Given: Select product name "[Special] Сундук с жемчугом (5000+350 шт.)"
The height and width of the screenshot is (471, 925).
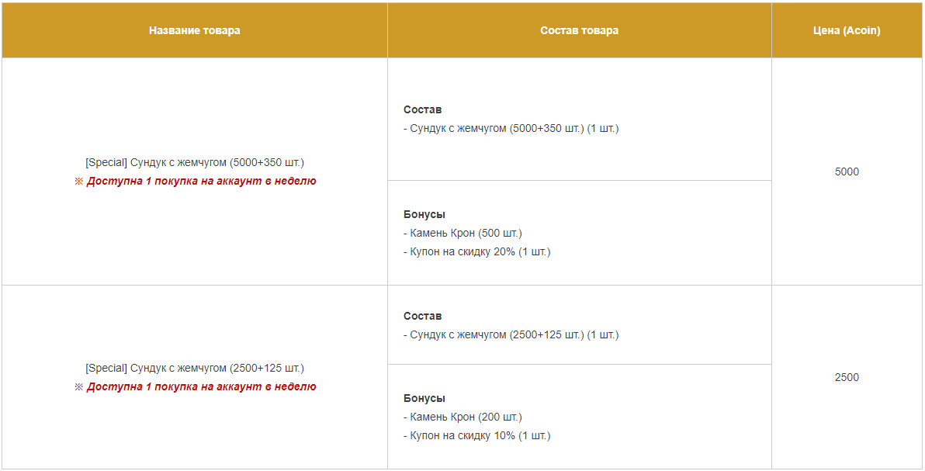Looking at the screenshot, I should 195,162.
